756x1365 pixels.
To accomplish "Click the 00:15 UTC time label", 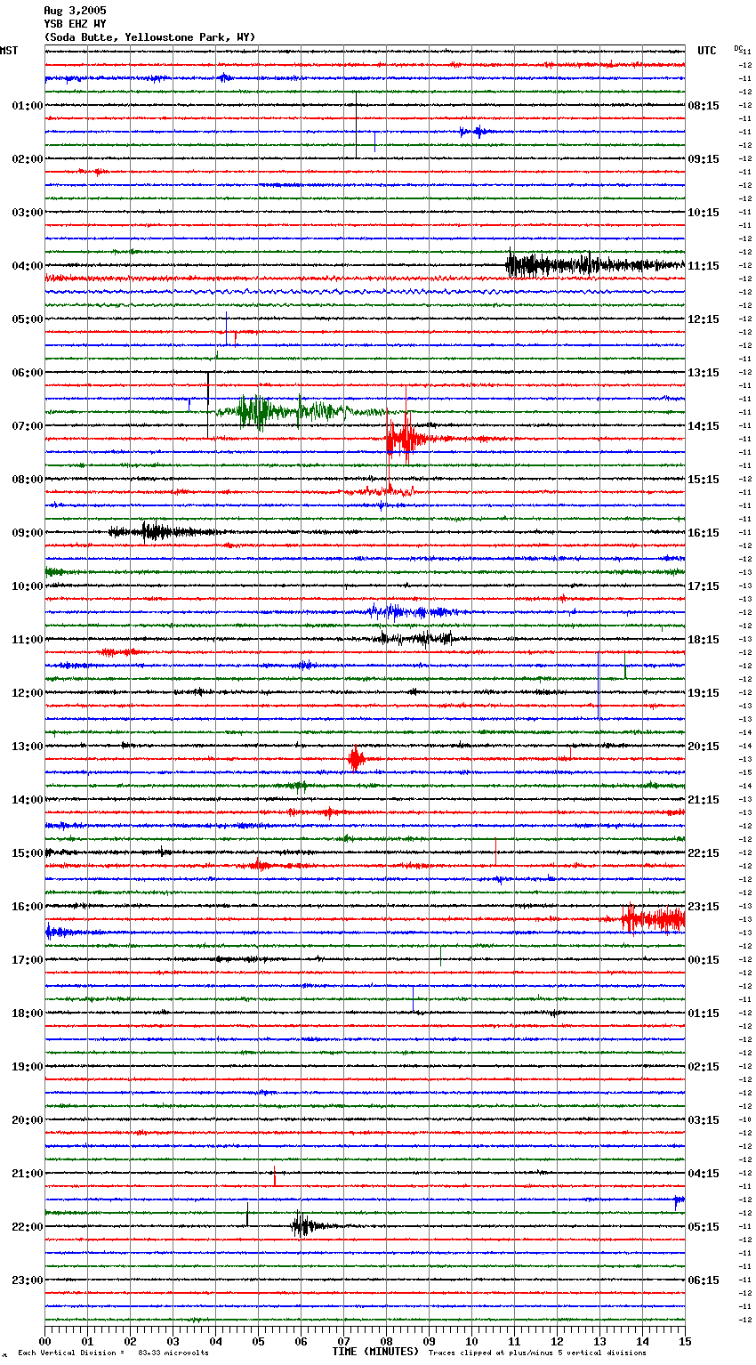I will [704, 960].
